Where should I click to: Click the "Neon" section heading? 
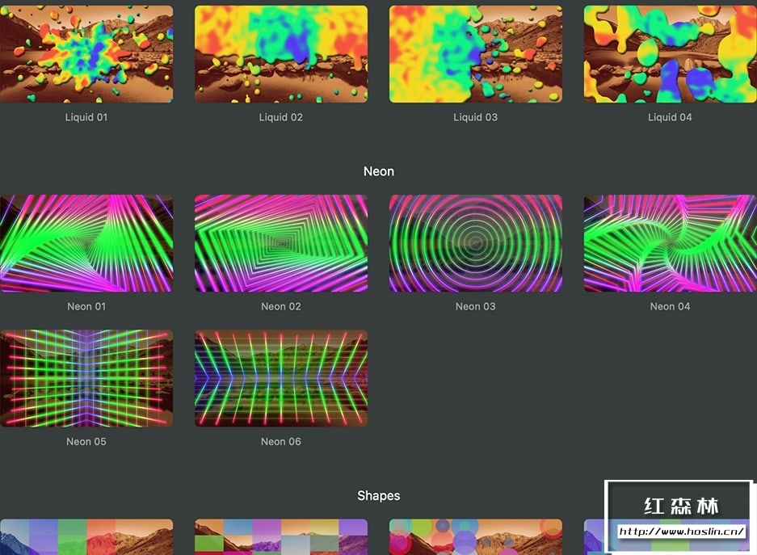[x=379, y=171]
